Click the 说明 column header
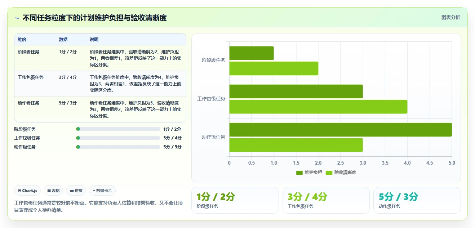 [94, 40]
